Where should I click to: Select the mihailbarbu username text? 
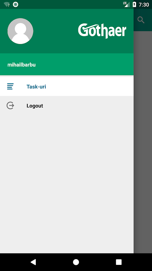pos(22,65)
